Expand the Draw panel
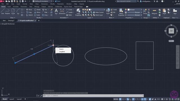The width and height of the screenshot is (180, 101). point(13,18)
